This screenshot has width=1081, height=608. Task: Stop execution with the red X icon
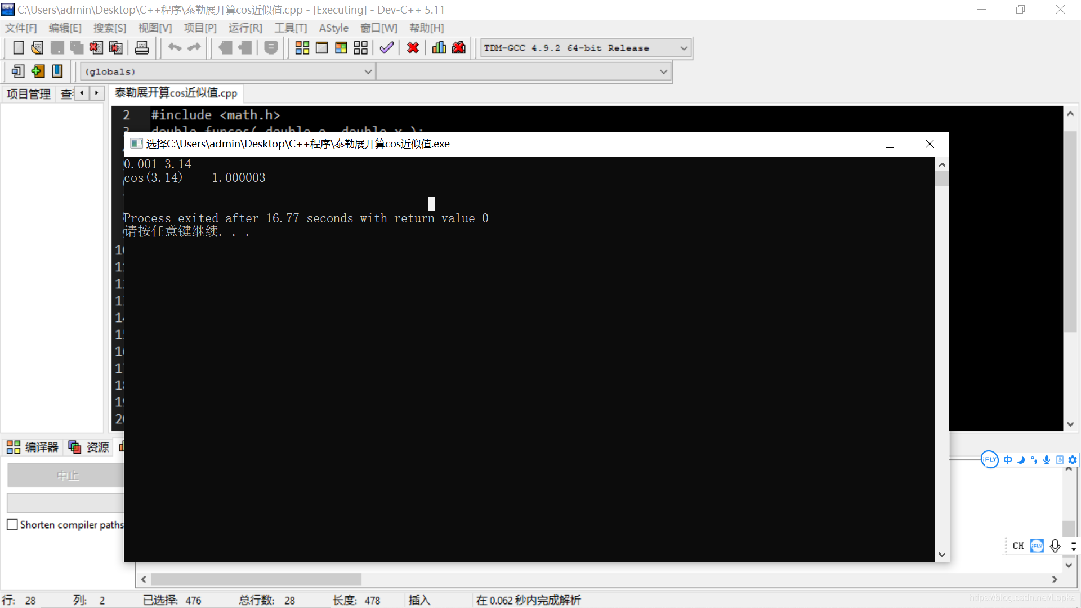click(x=413, y=48)
